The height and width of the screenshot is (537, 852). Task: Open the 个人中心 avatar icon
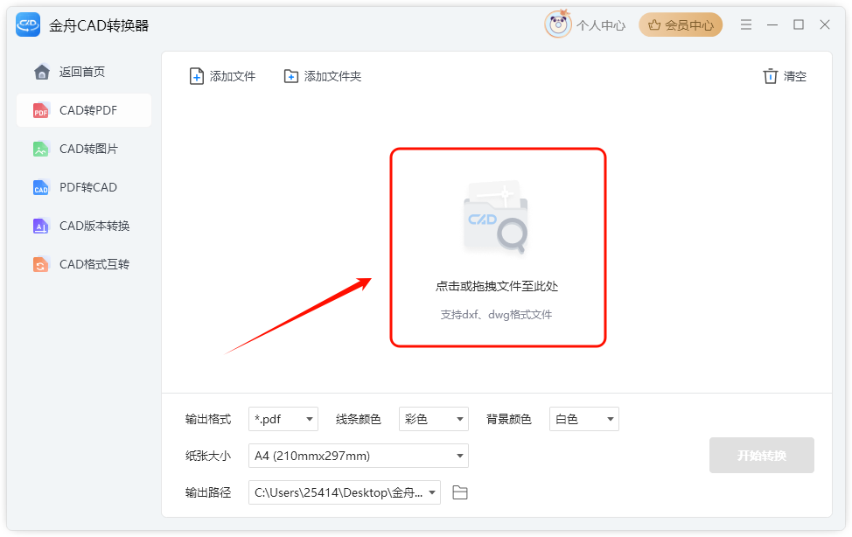point(558,24)
